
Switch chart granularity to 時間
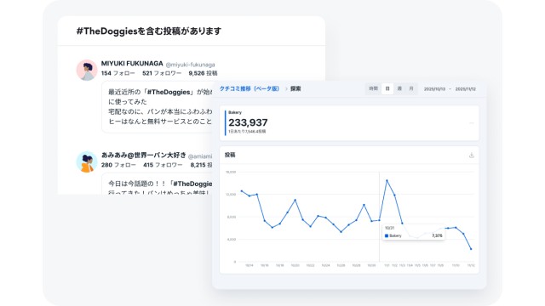click(373, 88)
